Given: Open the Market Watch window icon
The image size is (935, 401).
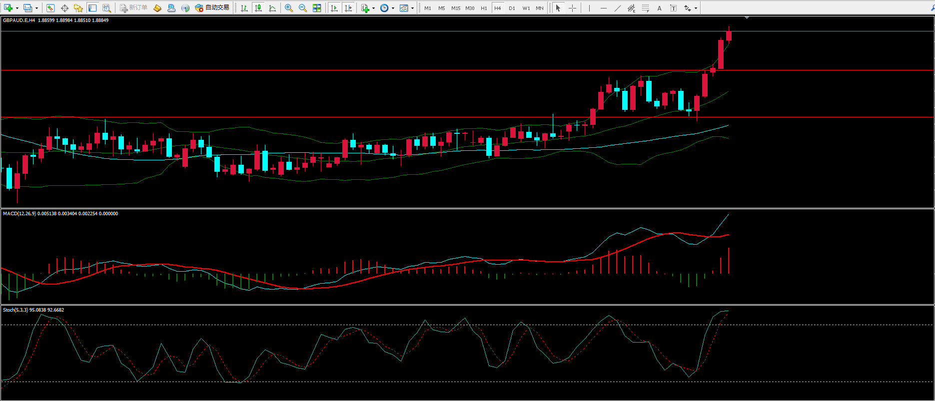Looking at the screenshot, I should coord(50,8).
